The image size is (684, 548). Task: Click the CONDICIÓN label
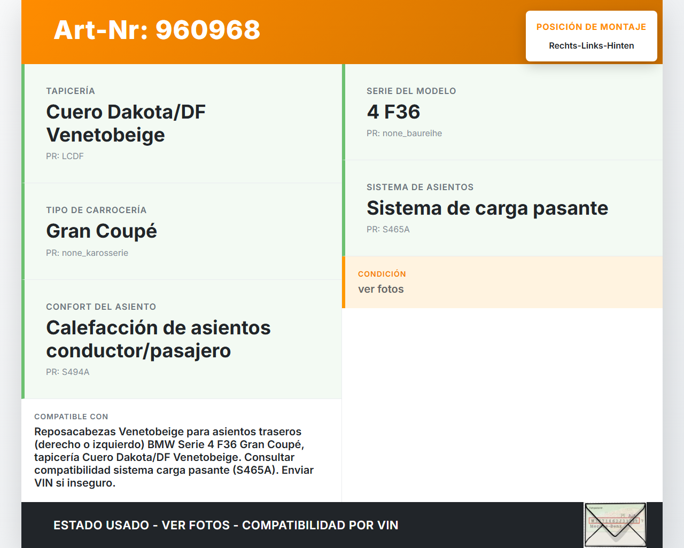point(382,274)
